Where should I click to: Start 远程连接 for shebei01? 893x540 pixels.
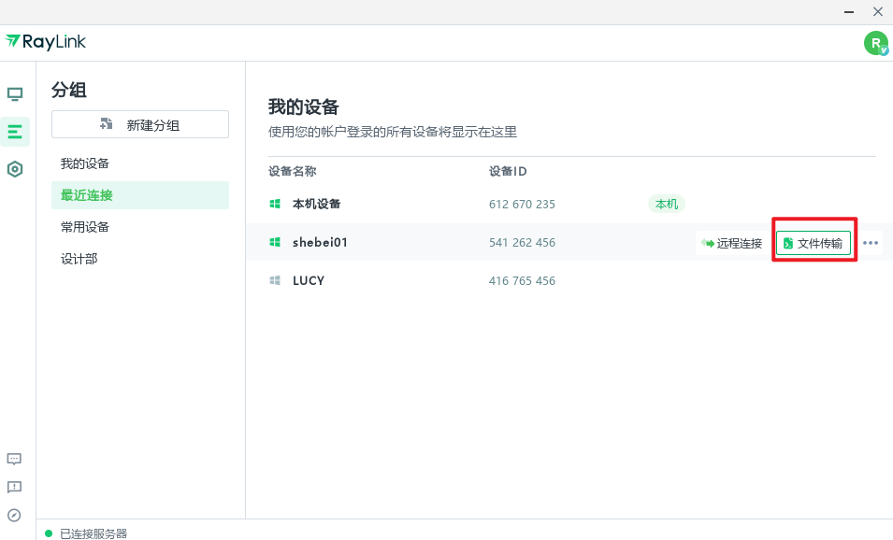730,242
